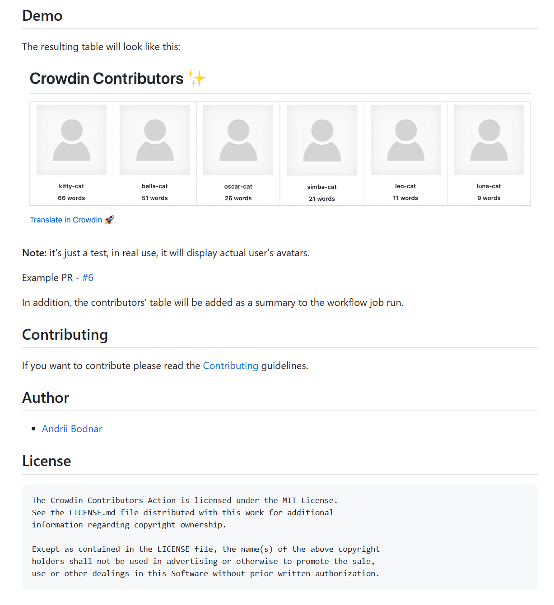
Task: Click the License section heading
Action: coord(47,461)
